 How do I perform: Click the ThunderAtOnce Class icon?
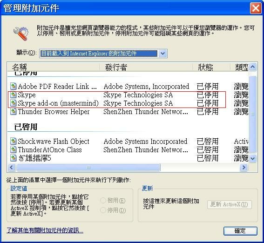pos(13,149)
